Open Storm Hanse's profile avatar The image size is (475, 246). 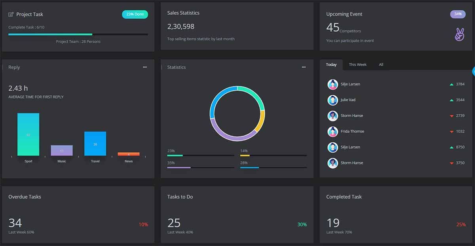pyautogui.click(x=332, y=115)
